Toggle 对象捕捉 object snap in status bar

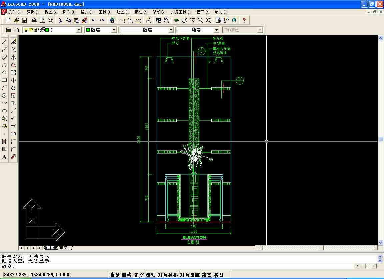[167, 275]
